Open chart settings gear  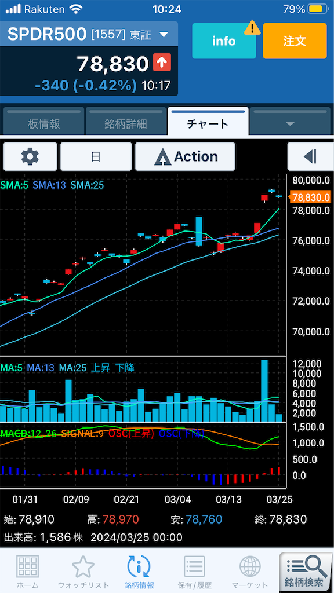pyautogui.click(x=30, y=156)
